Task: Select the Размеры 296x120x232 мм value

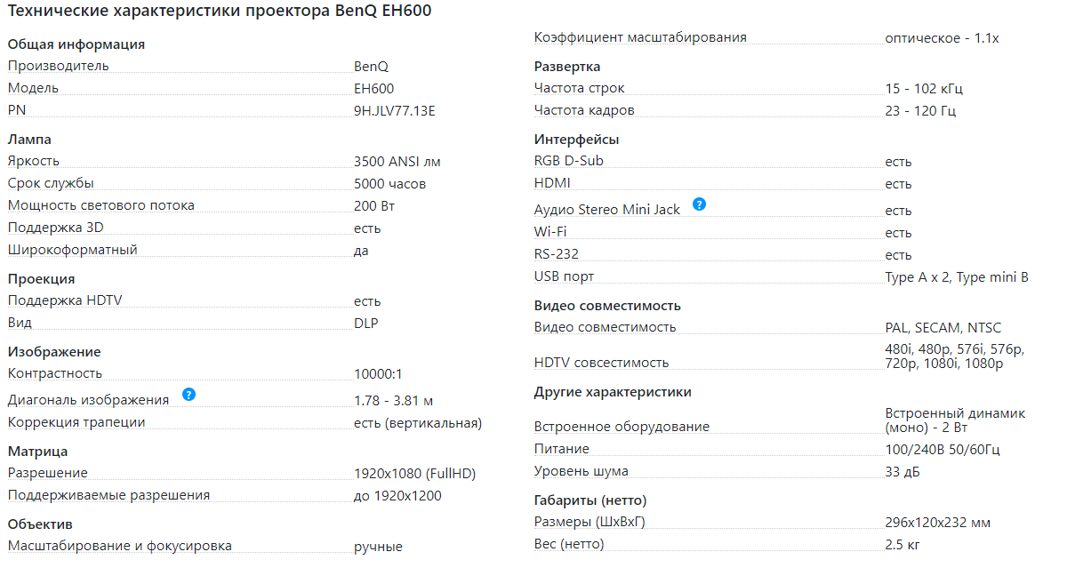Action: (938, 523)
